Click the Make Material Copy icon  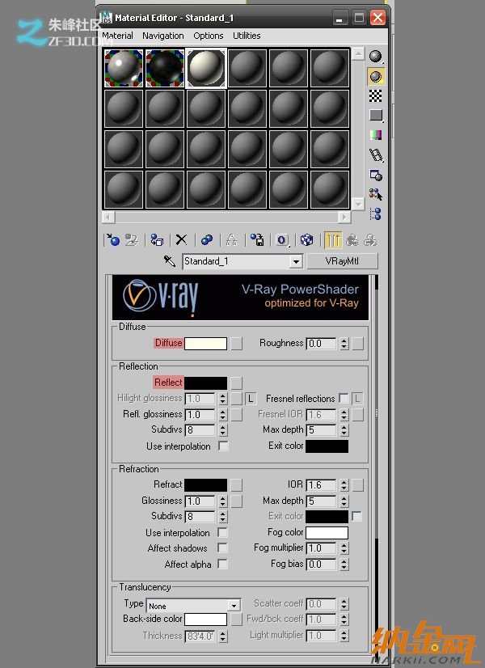pyautogui.click(x=207, y=240)
